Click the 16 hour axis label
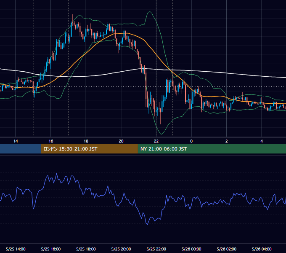This screenshot has width=286, height=253. 51,141
